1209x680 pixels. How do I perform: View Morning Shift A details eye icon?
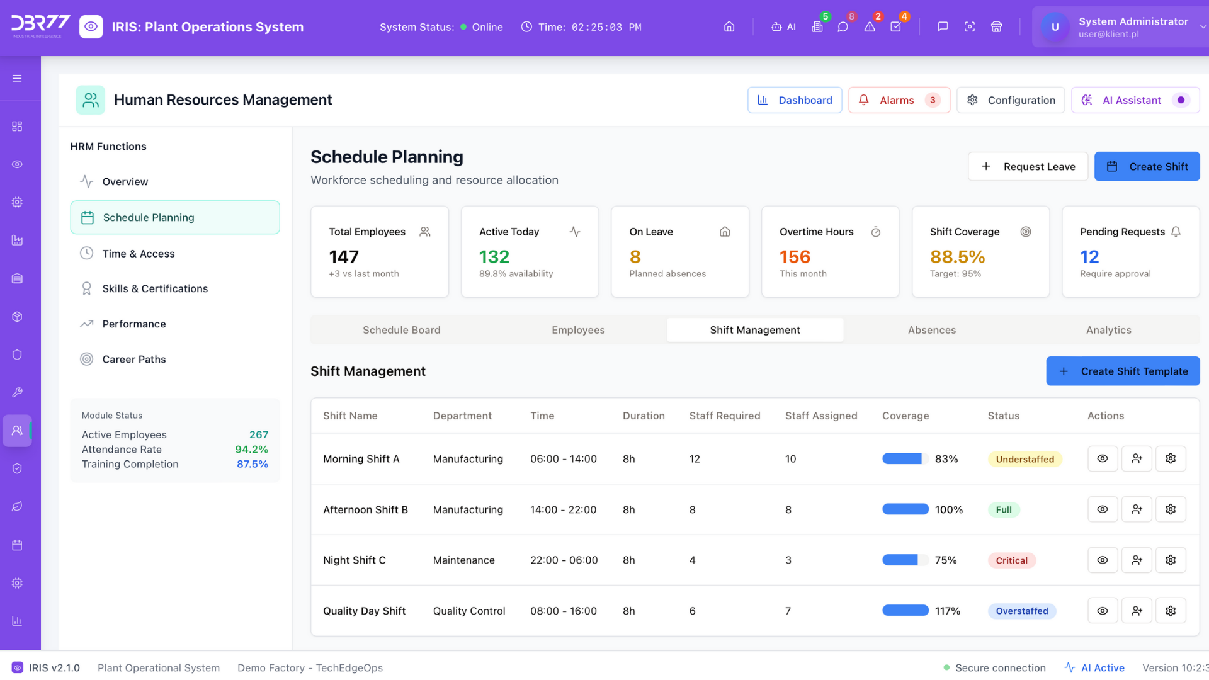(x=1103, y=459)
